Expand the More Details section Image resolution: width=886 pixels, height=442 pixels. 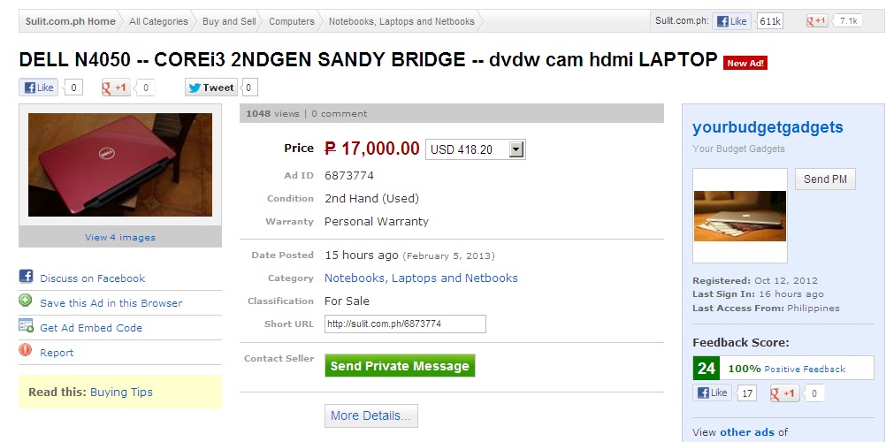tap(371, 415)
